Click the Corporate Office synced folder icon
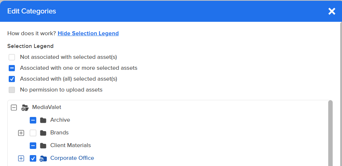This screenshot has width=342, height=166. (x=43, y=159)
